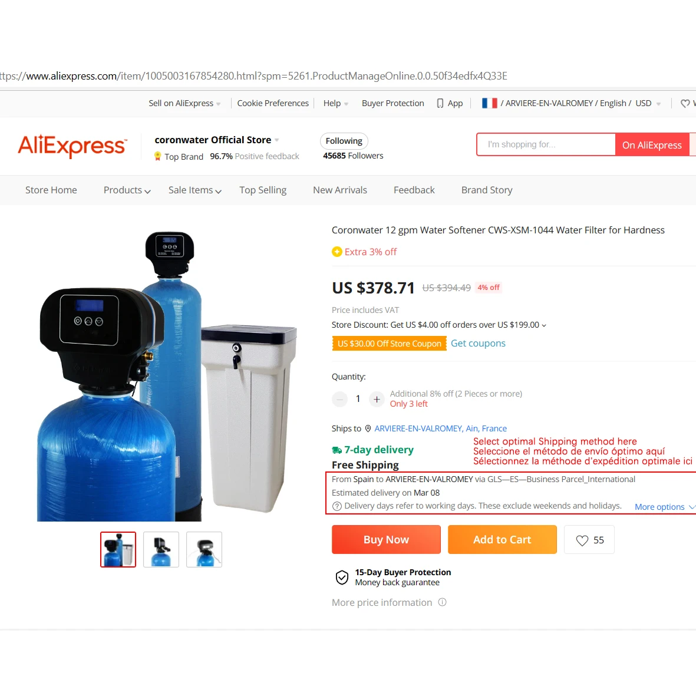This screenshot has height=696, width=696.
Task: Click the AliExpress logo
Action: tap(72, 146)
